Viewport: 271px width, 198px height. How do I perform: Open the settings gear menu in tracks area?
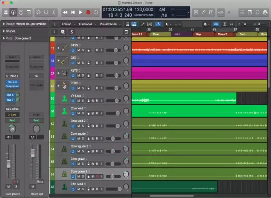[206, 24]
